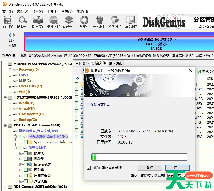Collapse the RD2:SanDiskExtreme(58GB) disk node
The width and height of the screenshot is (214, 191).
click(5, 125)
